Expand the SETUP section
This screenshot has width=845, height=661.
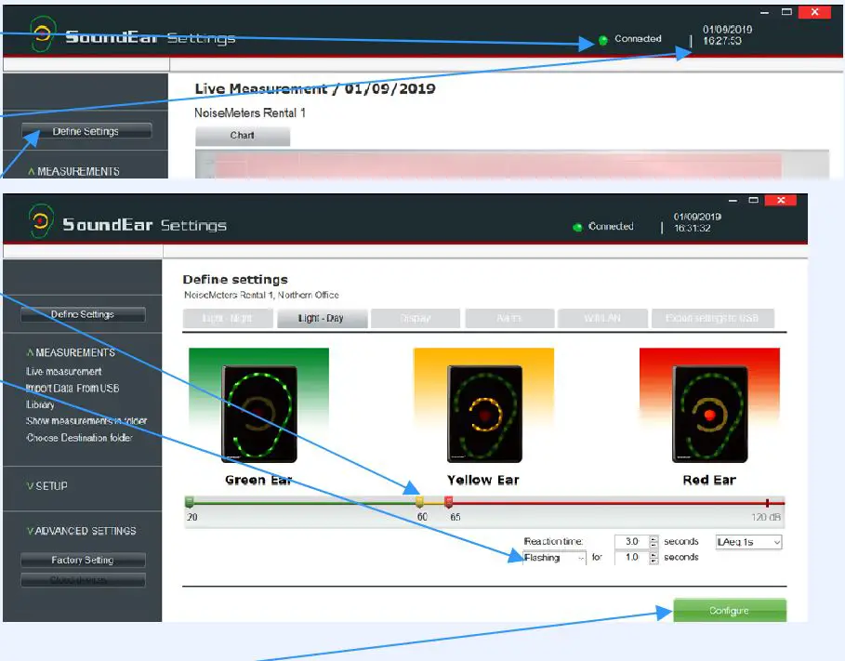click(x=47, y=486)
